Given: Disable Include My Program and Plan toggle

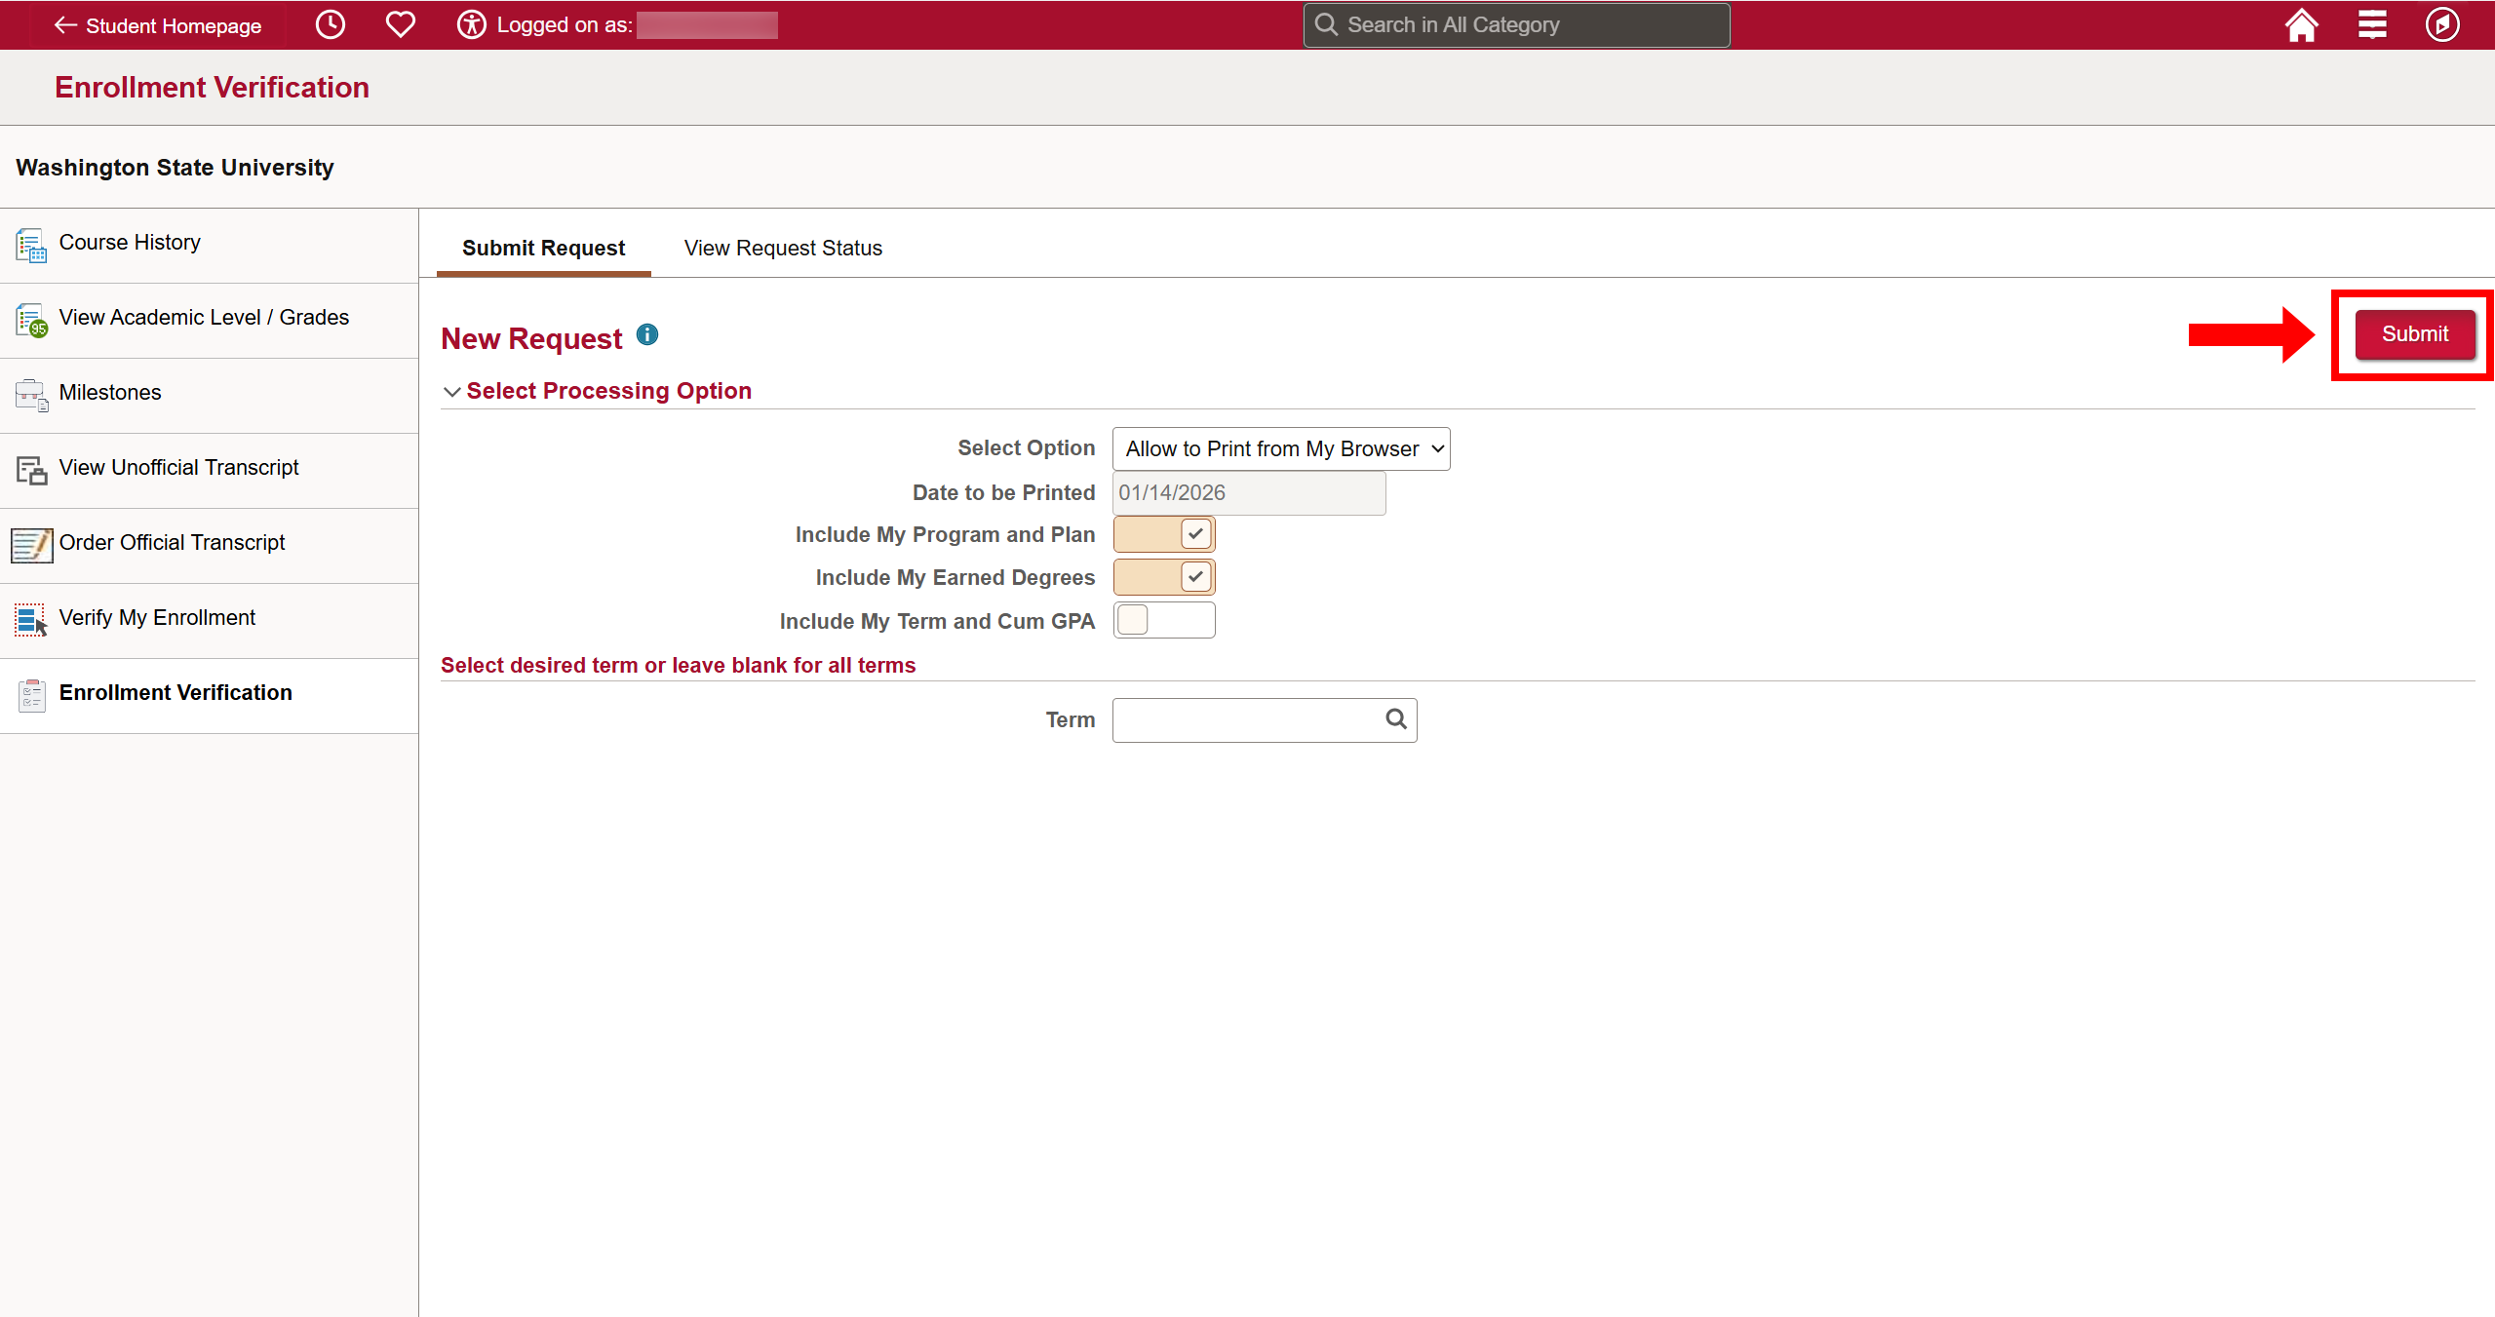Looking at the screenshot, I should pyautogui.click(x=1164, y=534).
